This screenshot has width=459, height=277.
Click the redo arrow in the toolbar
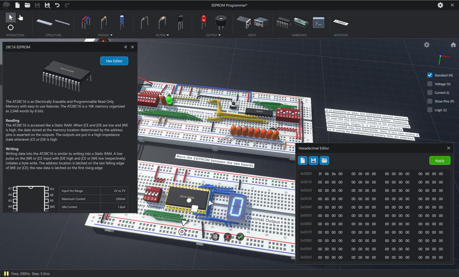(x=67, y=5)
